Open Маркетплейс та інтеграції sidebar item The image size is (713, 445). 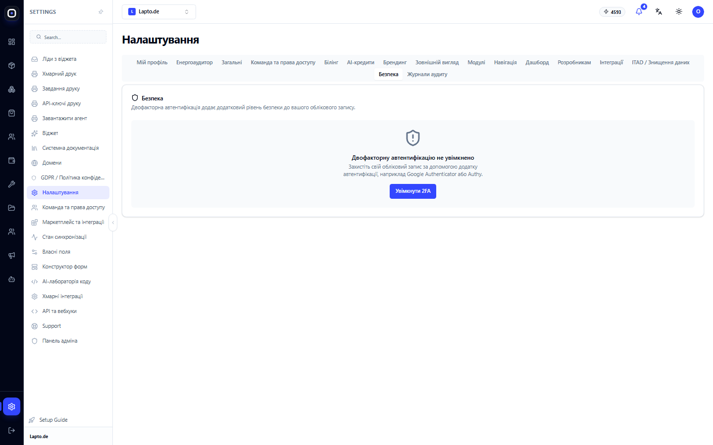coord(68,222)
